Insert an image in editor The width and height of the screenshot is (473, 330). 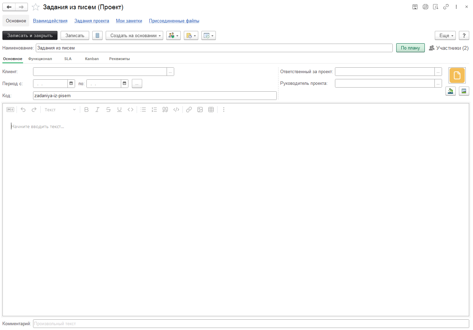(200, 110)
